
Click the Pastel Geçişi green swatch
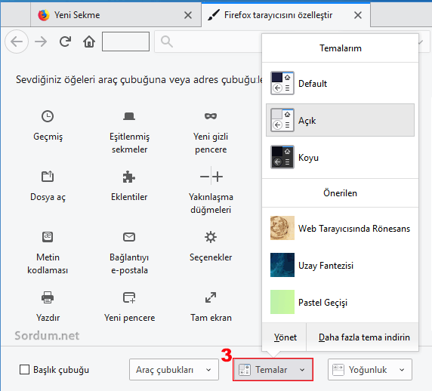tap(282, 302)
